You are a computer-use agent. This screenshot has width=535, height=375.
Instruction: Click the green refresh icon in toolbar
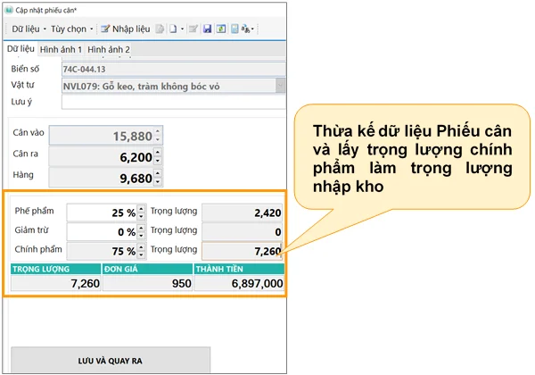tap(219, 29)
